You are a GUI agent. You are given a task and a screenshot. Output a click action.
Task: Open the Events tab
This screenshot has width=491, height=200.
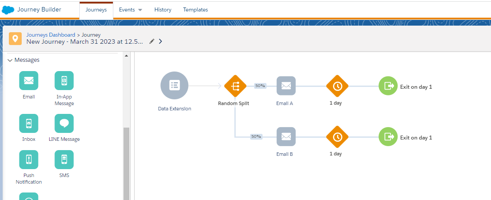point(127,10)
